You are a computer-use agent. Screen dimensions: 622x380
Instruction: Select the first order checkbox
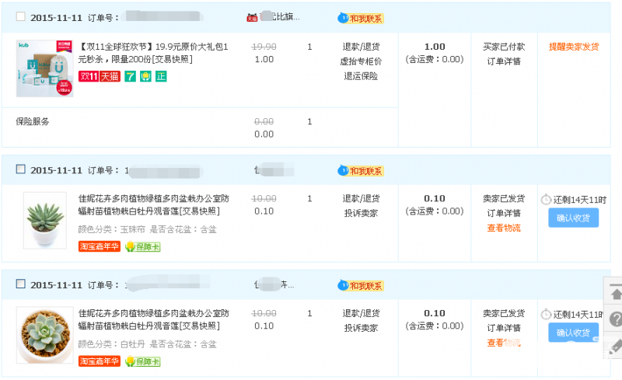[x=21, y=16]
